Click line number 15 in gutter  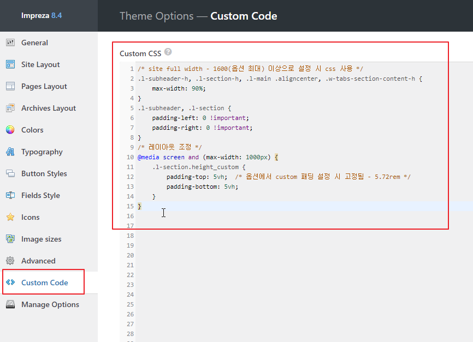[x=130, y=206]
